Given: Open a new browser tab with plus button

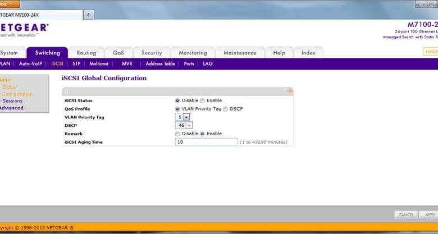Looking at the screenshot, I should click(89, 15).
